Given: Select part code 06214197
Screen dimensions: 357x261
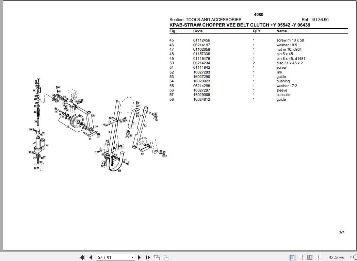Looking at the screenshot, I should point(201,45).
